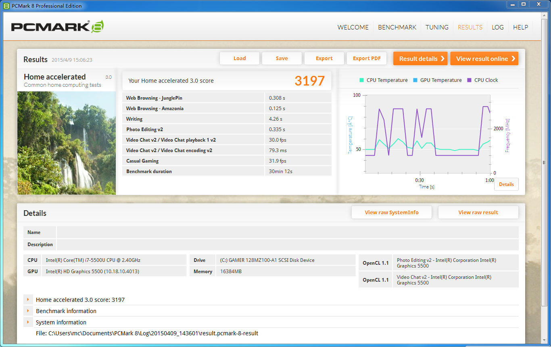Viewport: 551px width, 347px height.
Task: Click the Benchmark duration row
Action: coord(227,171)
